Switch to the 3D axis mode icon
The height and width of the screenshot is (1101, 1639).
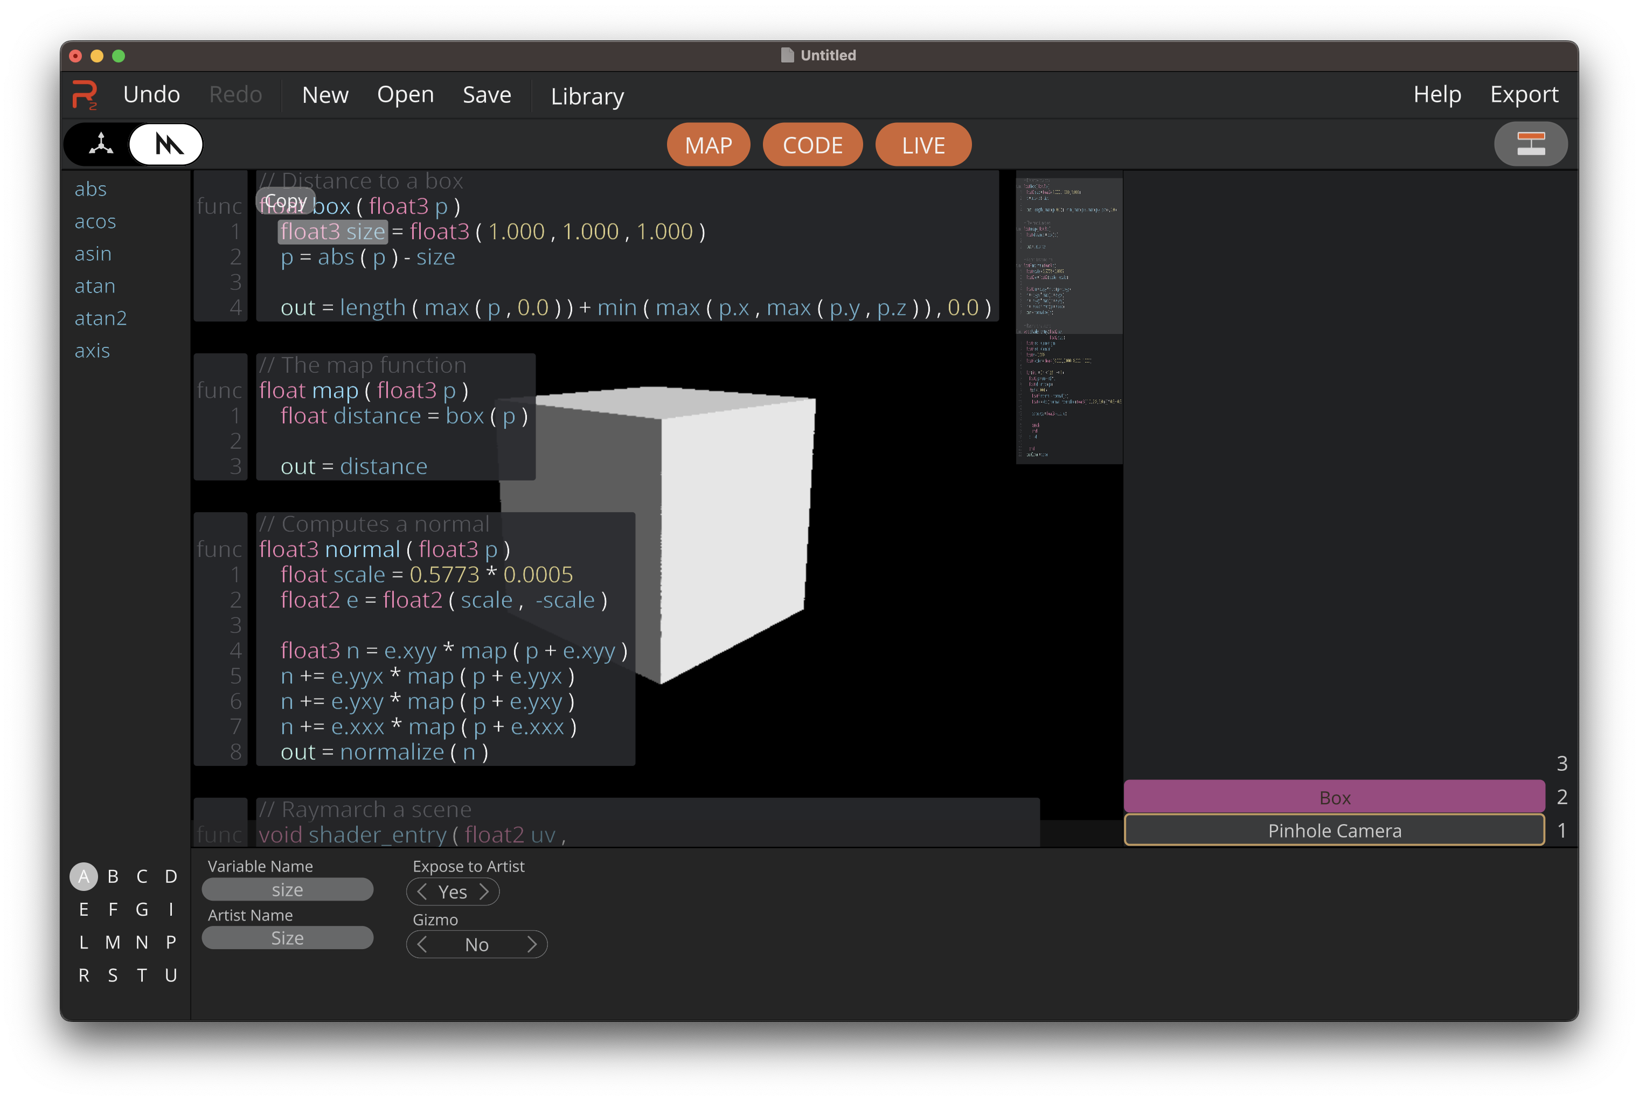point(101,144)
